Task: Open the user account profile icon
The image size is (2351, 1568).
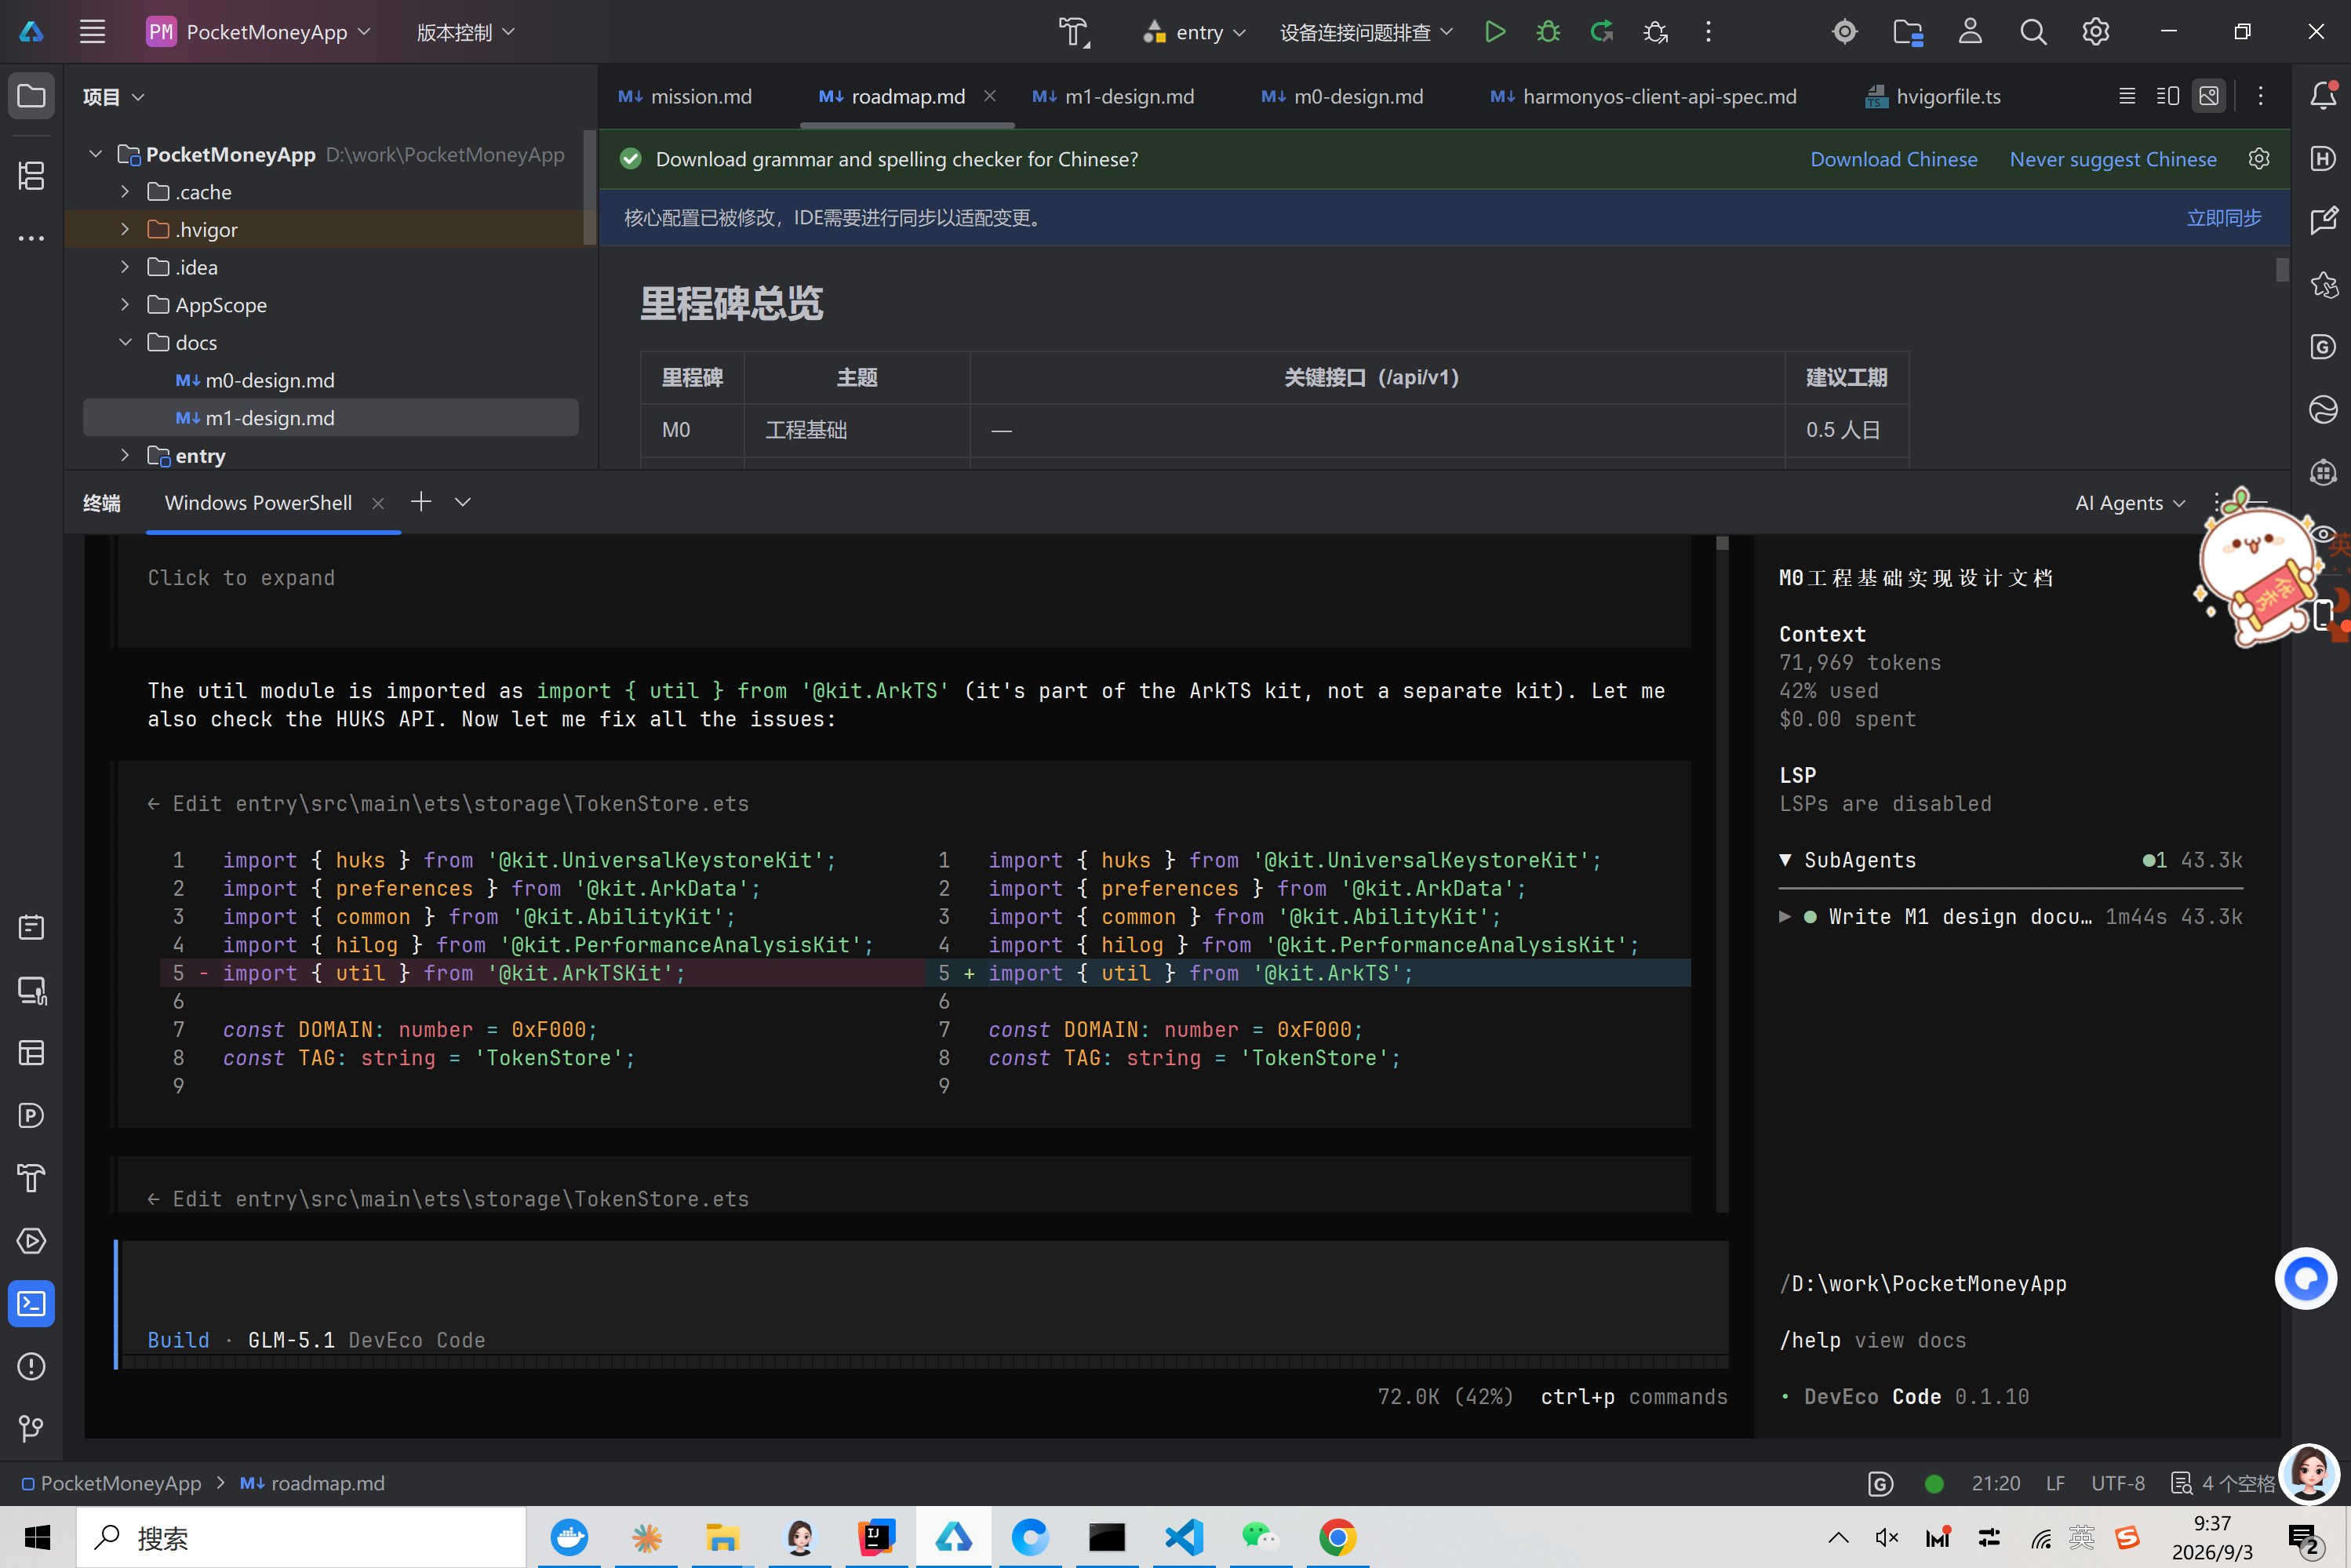Action: 1970,32
